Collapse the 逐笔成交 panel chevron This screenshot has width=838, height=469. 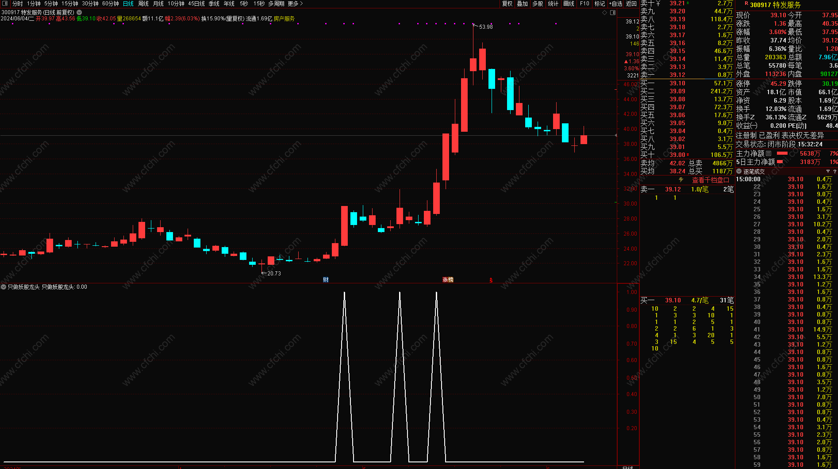click(739, 172)
